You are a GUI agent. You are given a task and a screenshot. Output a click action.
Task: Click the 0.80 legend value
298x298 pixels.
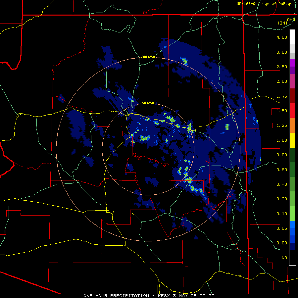282,155
